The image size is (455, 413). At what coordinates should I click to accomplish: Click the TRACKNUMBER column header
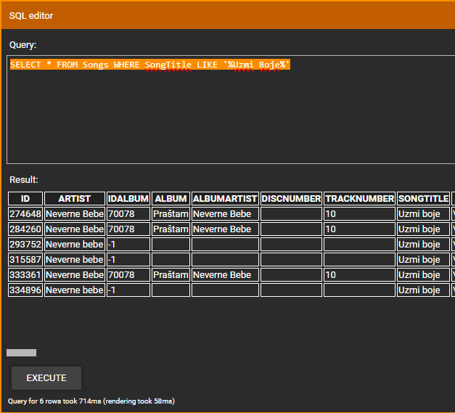coord(359,199)
